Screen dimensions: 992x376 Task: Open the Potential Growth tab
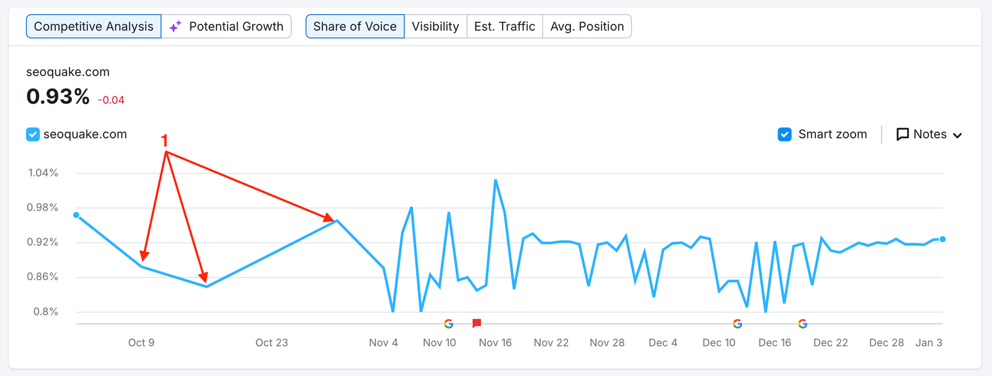(236, 27)
